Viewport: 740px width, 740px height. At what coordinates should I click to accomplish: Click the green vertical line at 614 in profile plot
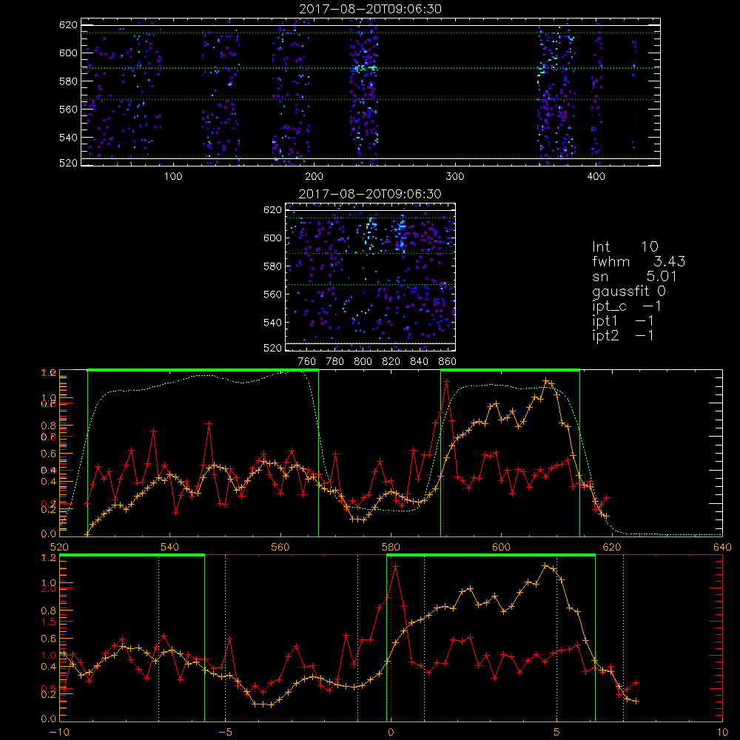pyautogui.click(x=579, y=453)
